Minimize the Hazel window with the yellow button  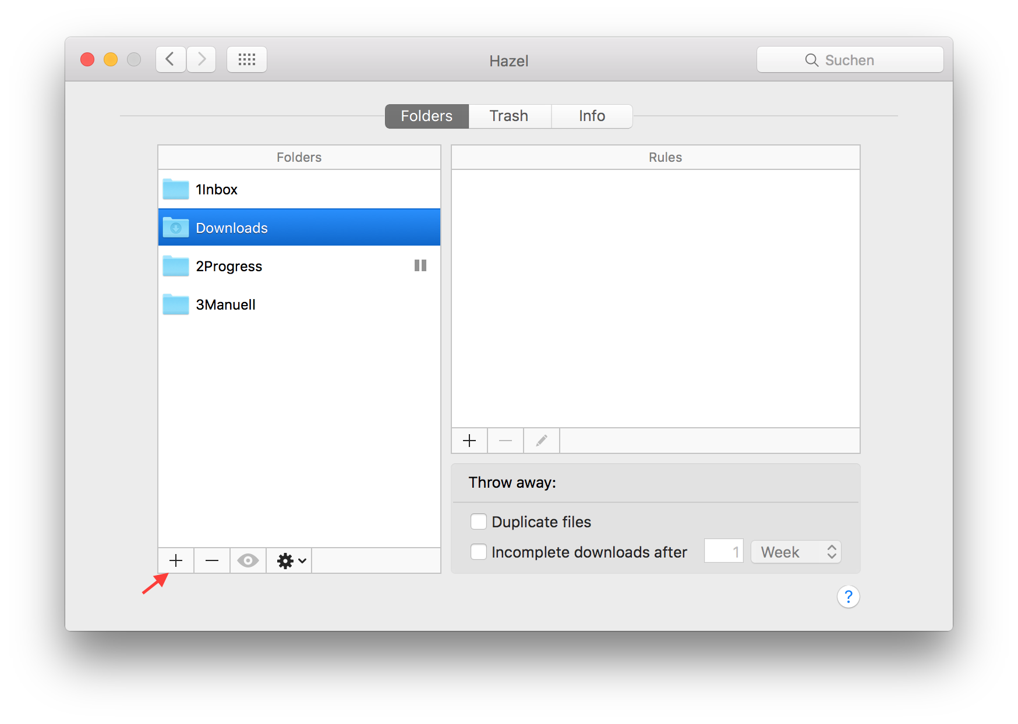pos(111,59)
